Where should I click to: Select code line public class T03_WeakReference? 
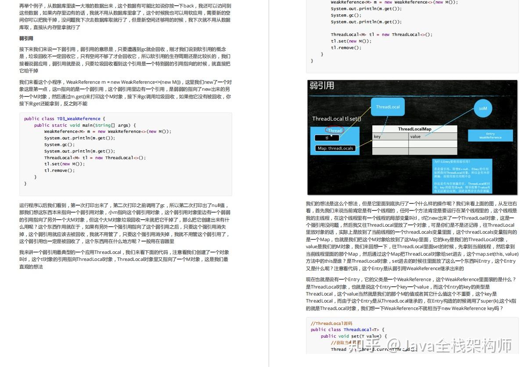[64, 118]
